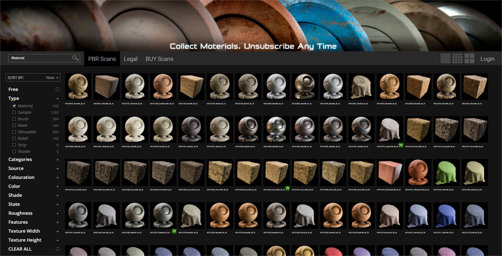Image resolution: width=502 pixels, height=256 pixels.
Task: Click the search magnifier icon
Action: [x=76, y=58]
